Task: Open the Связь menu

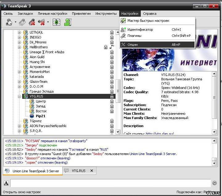Action: point(8,14)
